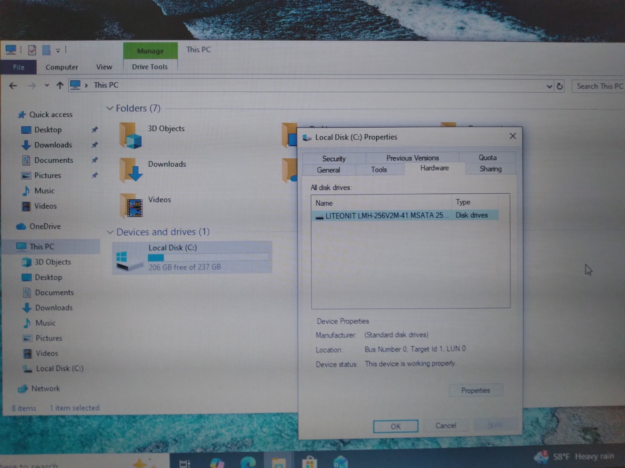
Task: Click the Manage contextual tab
Action: tap(150, 51)
